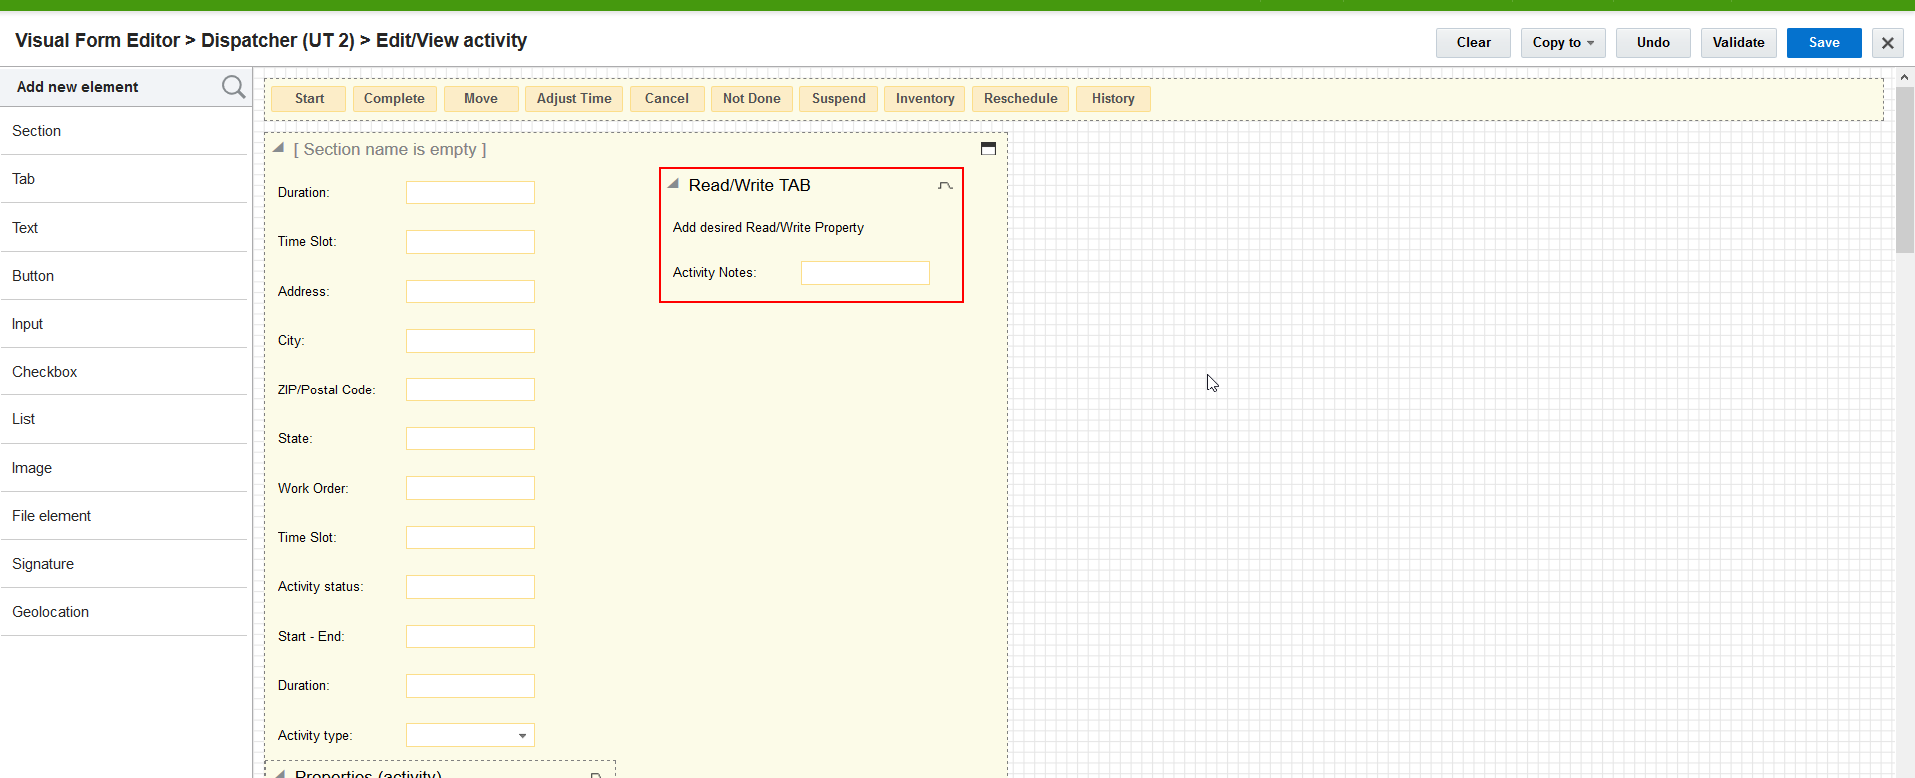Choose Text from the element list
Screen dimensions: 1915x778
tap(124, 228)
